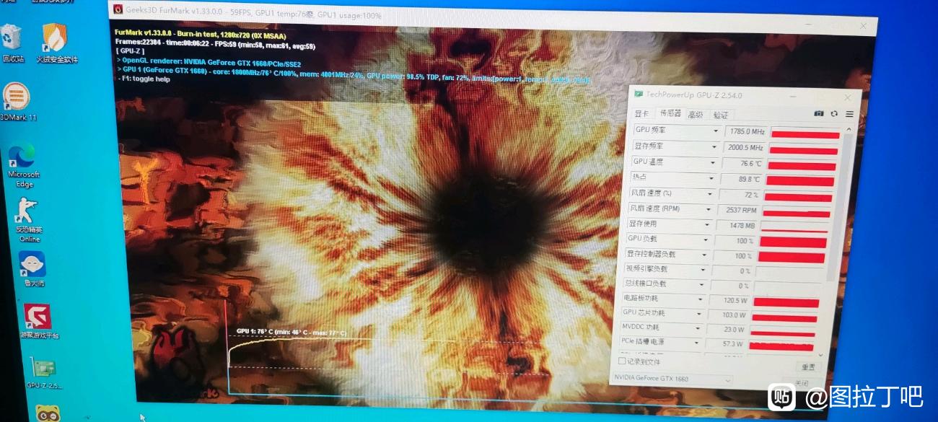Expand the 显存控制器负载 dropdown
The height and width of the screenshot is (422, 938).
pos(705,255)
